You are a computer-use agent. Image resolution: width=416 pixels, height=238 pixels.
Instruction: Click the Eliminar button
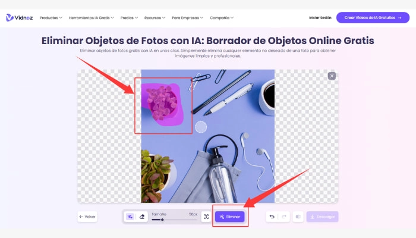230,217
